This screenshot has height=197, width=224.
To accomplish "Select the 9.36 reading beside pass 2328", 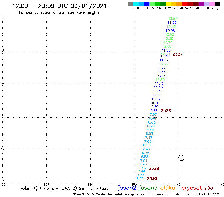I will (x=154, y=111).
